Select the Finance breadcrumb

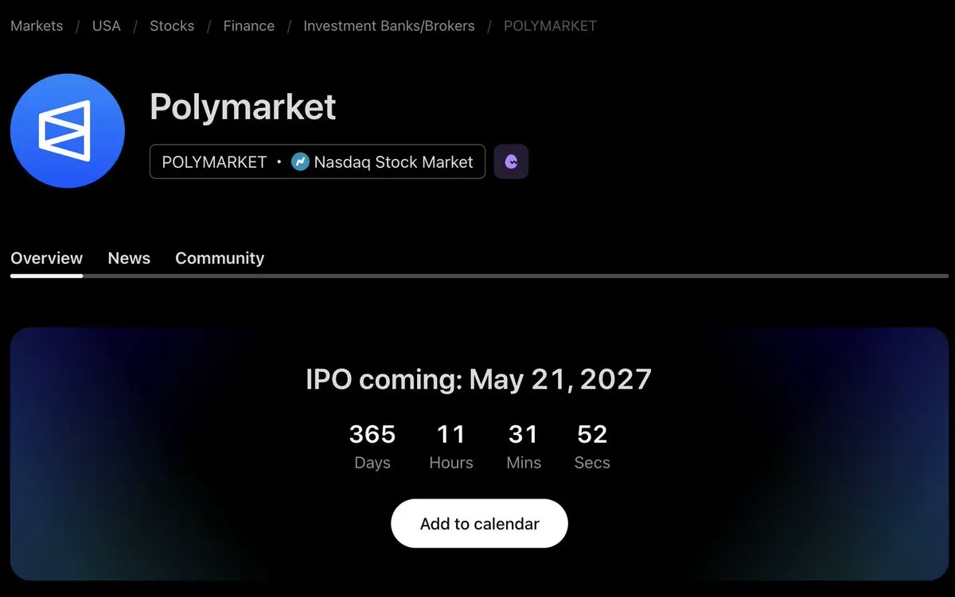pos(249,25)
